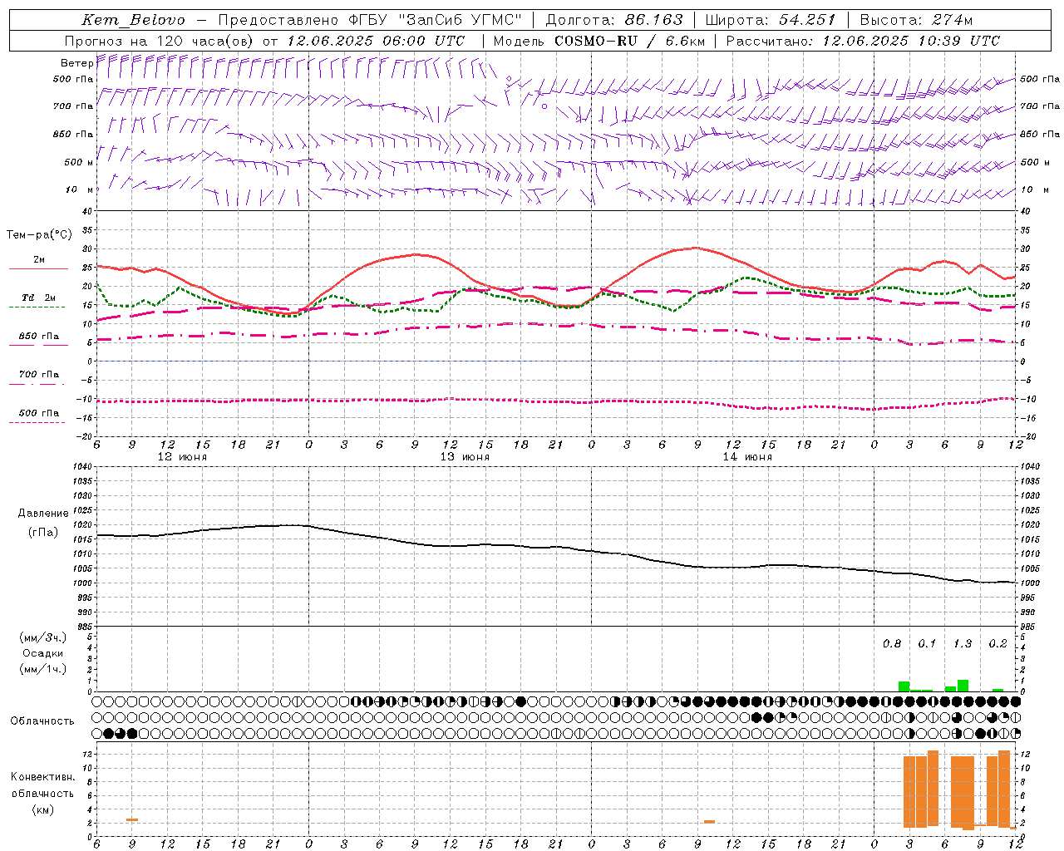This screenshot has height=851, width=1064.
Task: Click the (км) unit under convective cloudiness
Action: pos(43,809)
